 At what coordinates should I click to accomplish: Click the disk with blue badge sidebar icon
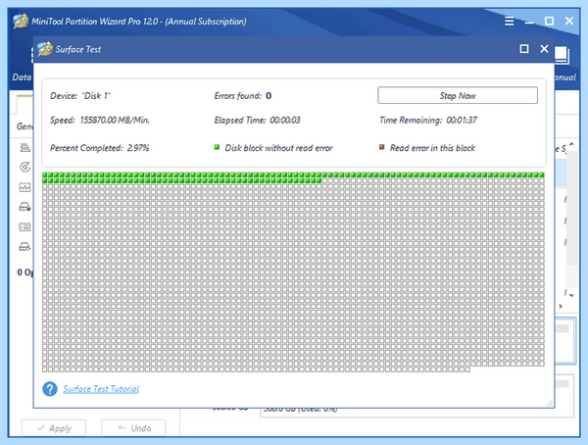tap(25, 207)
